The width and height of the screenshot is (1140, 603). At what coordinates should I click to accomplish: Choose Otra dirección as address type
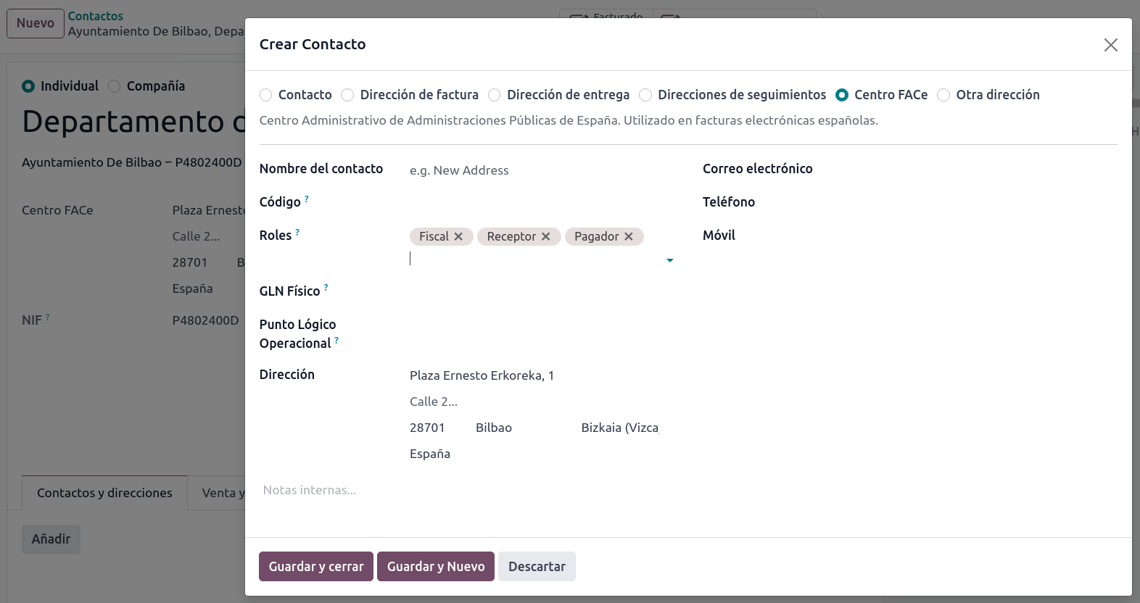pos(943,95)
